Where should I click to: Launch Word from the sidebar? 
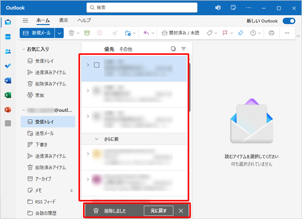tap(8, 81)
